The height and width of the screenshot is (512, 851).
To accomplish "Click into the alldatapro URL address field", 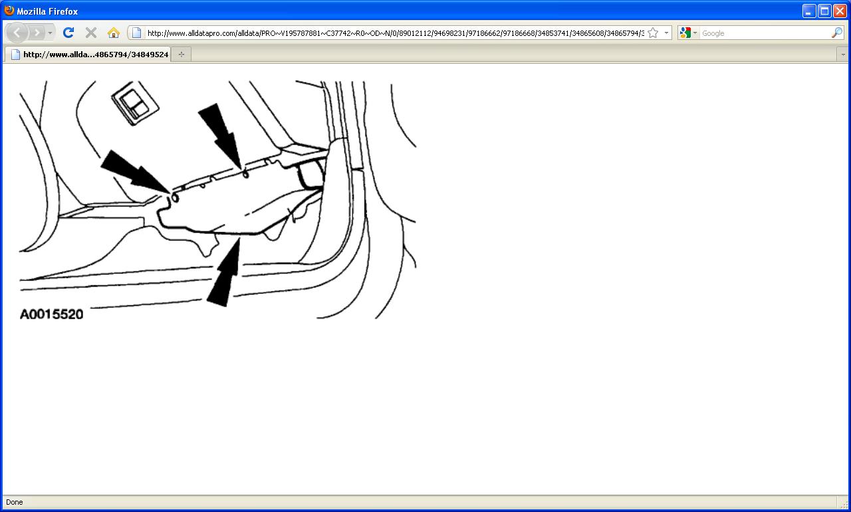I will [x=395, y=33].
